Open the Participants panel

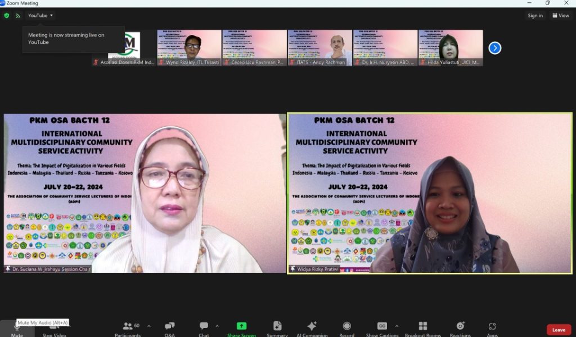click(128, 328)
